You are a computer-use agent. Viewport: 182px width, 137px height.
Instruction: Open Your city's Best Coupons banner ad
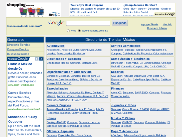pos(87,5)
